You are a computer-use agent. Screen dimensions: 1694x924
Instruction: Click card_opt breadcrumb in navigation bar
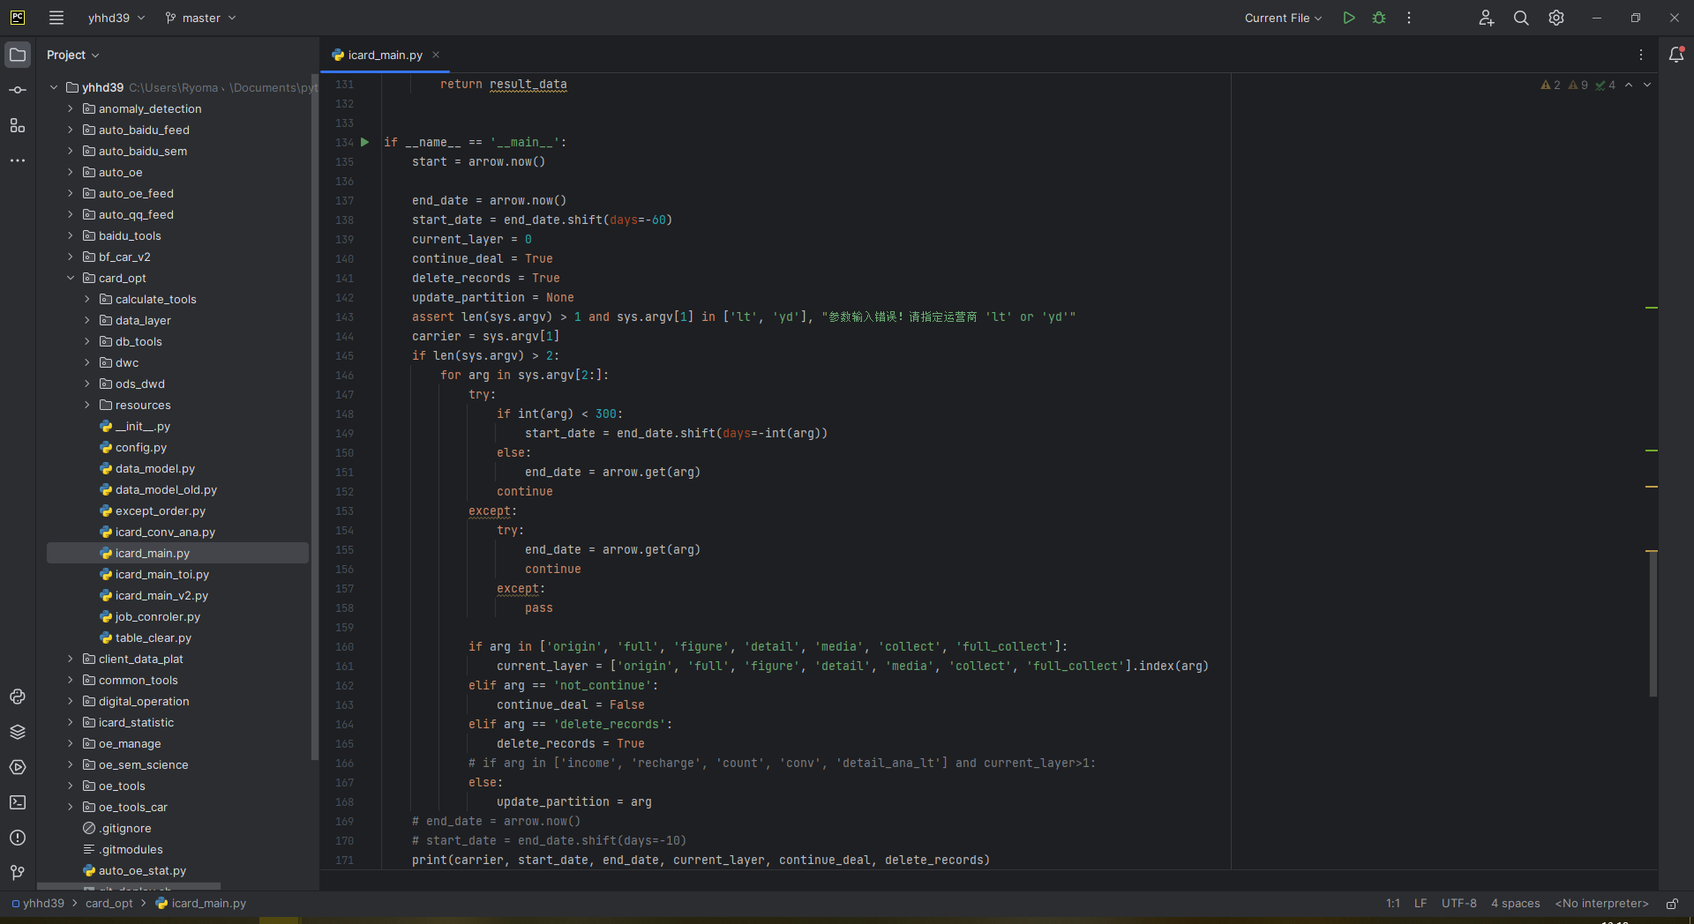[x=109, y=904]
